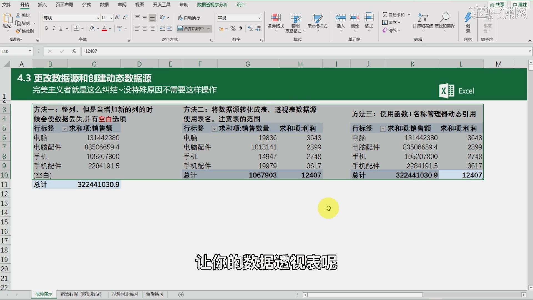533x300 pixels.
Task: Toggle bold formatting
Action: (46, 28)
